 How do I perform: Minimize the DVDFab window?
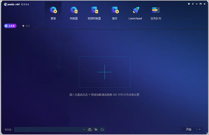pos(196,4)
